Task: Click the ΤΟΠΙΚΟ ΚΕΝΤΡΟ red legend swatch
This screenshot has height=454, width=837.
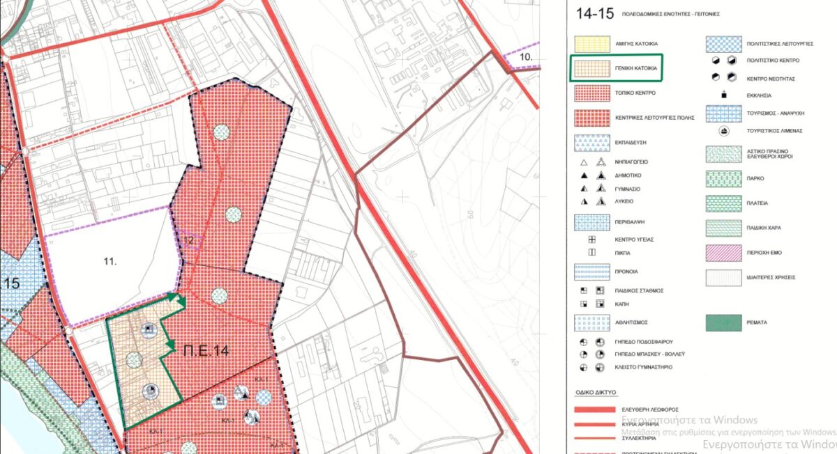Action: coord(591,93)
